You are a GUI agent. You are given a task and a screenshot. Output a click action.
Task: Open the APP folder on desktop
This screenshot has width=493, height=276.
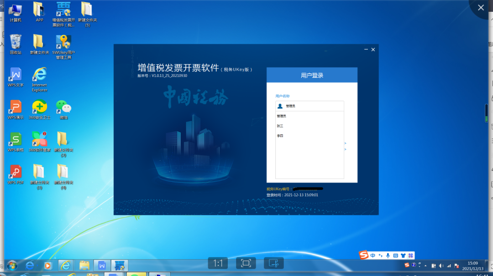[39, 13]
